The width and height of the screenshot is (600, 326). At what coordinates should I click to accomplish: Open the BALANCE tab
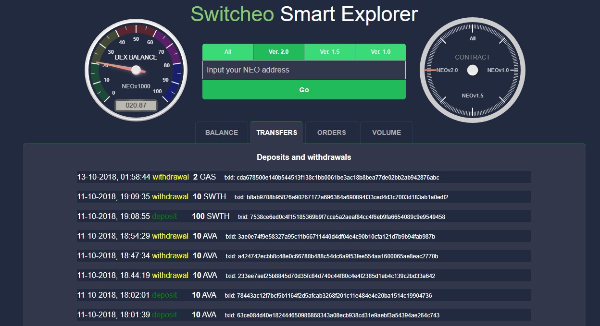coord(222,133)
